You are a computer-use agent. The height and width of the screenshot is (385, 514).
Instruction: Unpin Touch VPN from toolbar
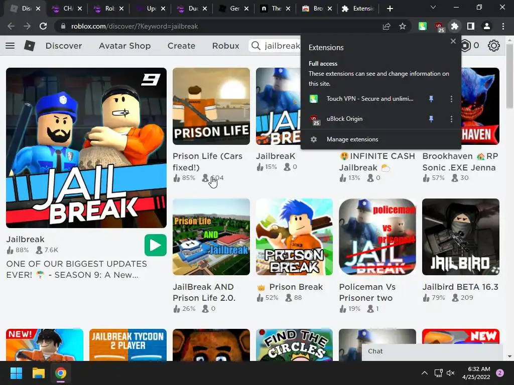[x=431, y=99]
